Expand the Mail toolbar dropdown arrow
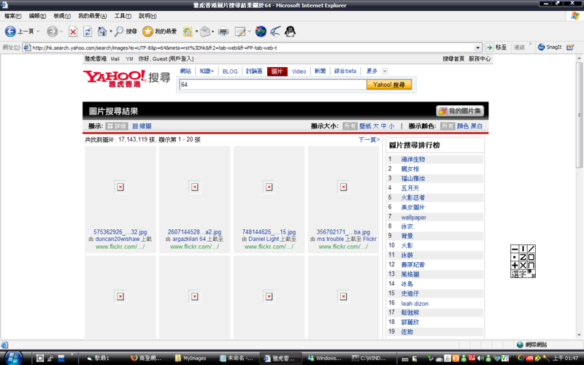The image size is (584, 365). [212, 31]
